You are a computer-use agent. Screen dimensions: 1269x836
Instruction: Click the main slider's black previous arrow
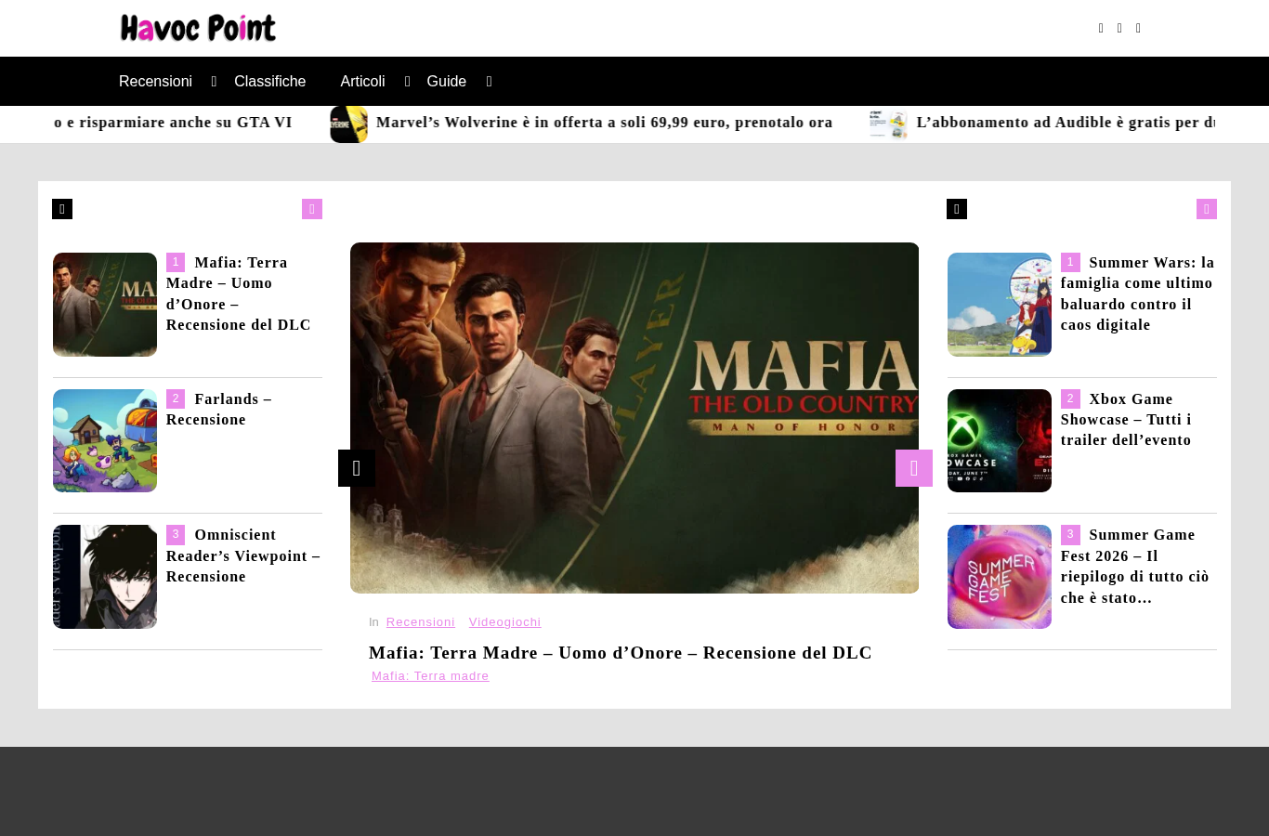pyautogui.click(x=357, y=468)
